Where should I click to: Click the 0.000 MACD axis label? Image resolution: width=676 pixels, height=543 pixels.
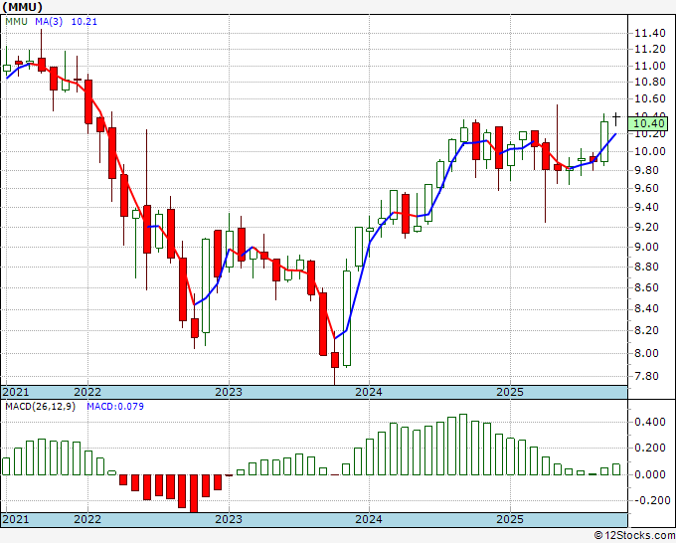pos(650,474)
